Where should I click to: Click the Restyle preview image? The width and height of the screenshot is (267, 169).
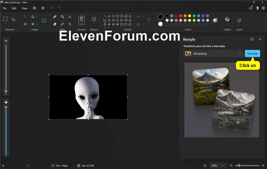coord(222,100)
